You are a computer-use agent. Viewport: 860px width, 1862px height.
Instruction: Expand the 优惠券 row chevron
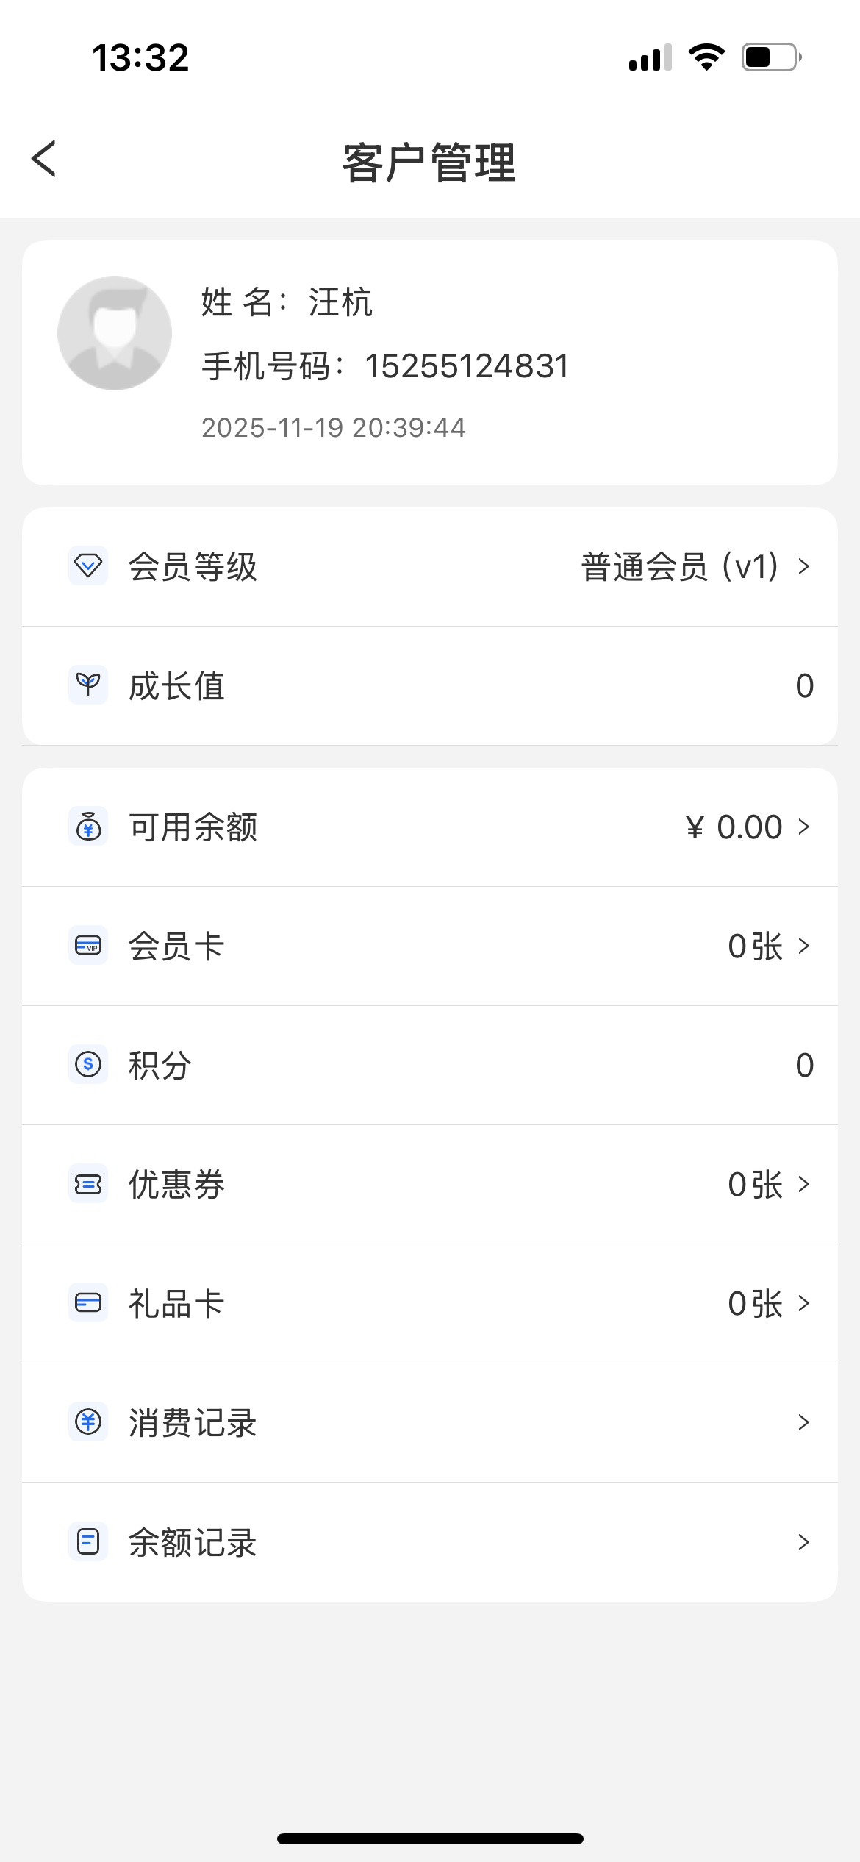pyautogui.click(x=803, y=1184)
